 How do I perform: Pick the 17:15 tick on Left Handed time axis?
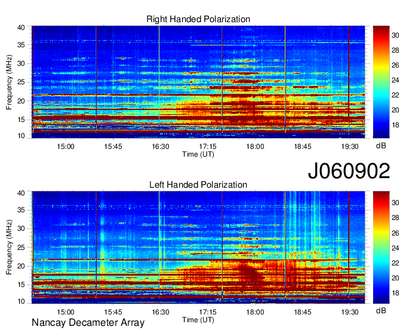tap(208, 312)
